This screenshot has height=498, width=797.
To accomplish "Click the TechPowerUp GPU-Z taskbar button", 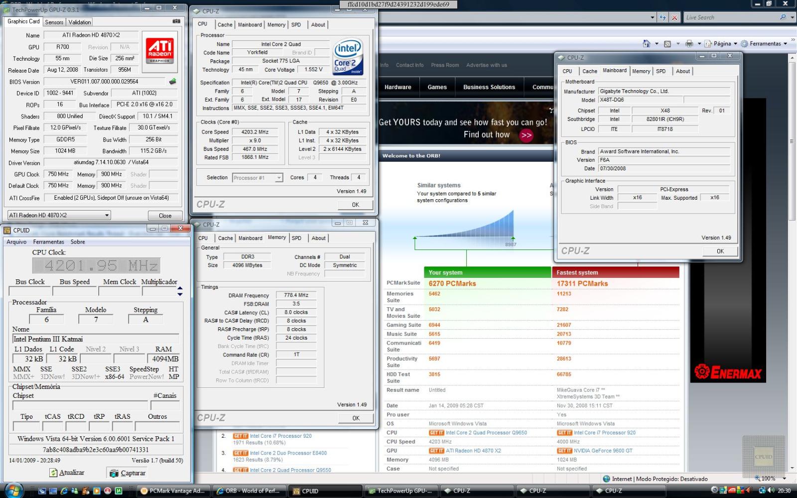I will [401, 491].
